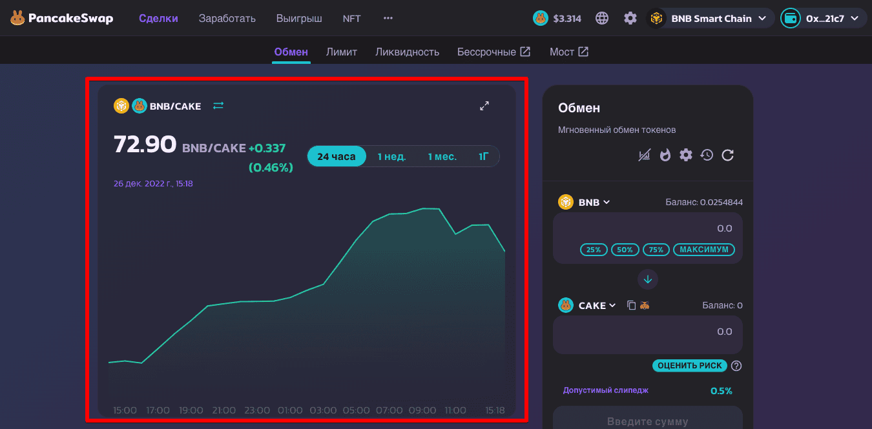Click the Баланс: 0 CAKE balance

pos(722,305)
